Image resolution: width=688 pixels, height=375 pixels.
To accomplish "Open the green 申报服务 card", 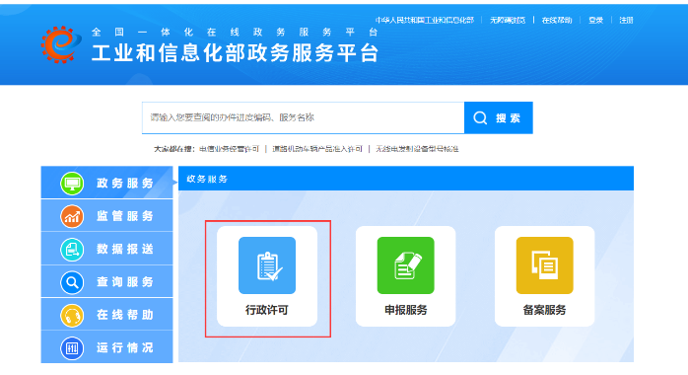I will [406, 276].
